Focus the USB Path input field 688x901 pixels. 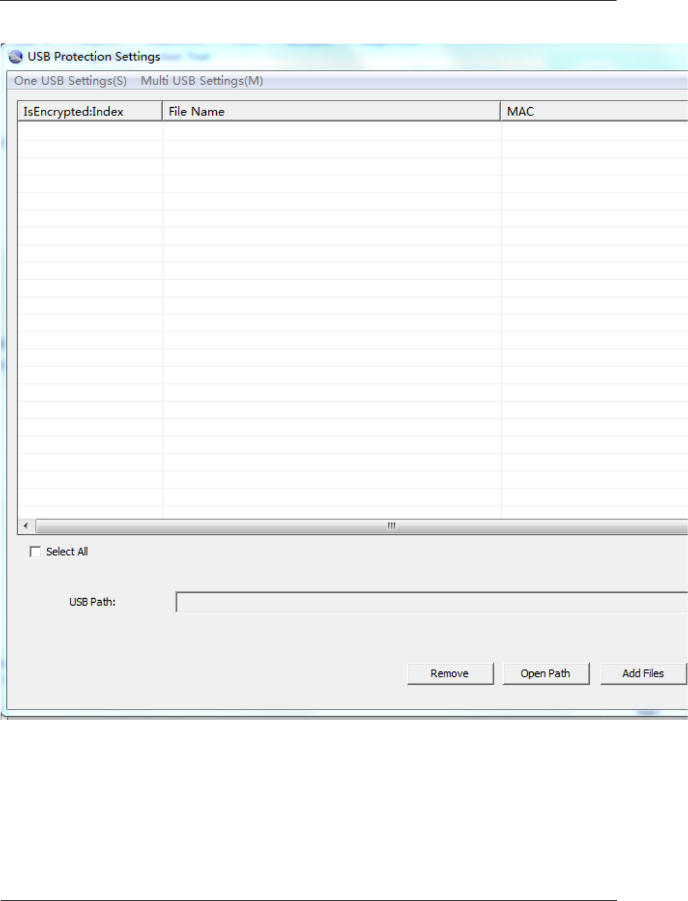(x=432, y=602)
